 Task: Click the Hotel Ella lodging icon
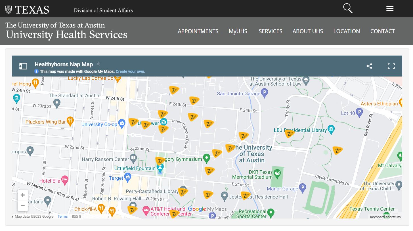(x=65, y=180)
